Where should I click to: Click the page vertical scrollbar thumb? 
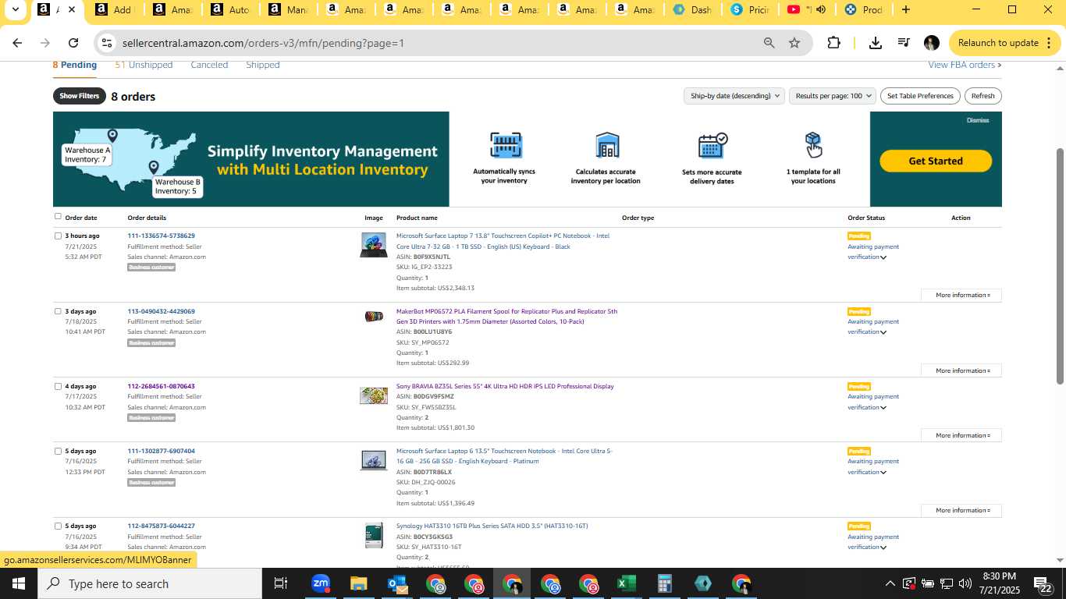tap(1060, 265)
